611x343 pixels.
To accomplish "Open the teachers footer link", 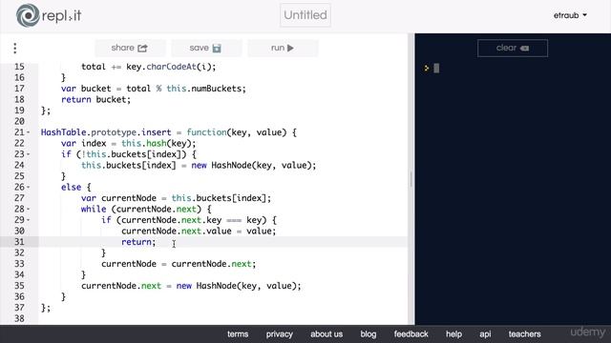I will [524, 334].
